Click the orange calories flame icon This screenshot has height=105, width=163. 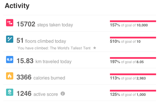pyautogui.click(x=10, y=76)
